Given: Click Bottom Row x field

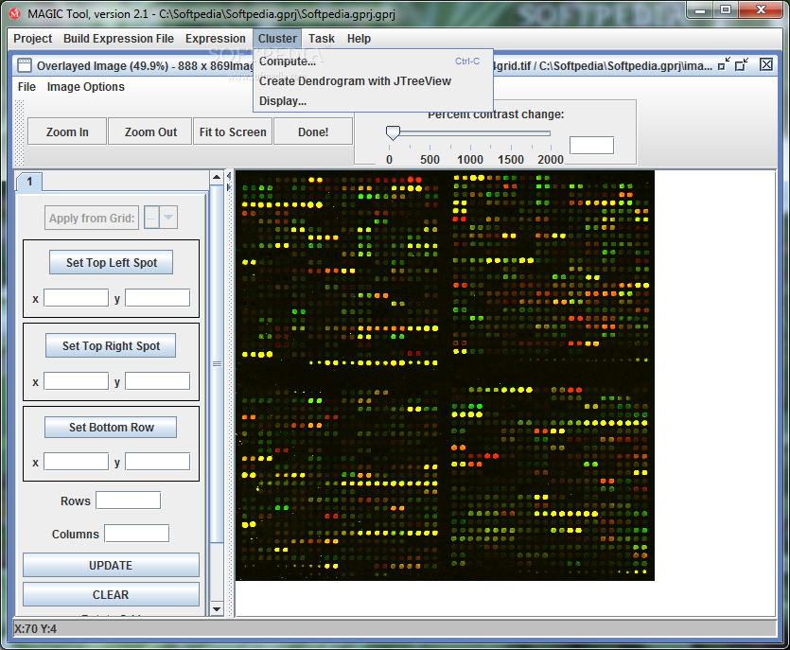Looking at the screenshot, I should 76,462.
